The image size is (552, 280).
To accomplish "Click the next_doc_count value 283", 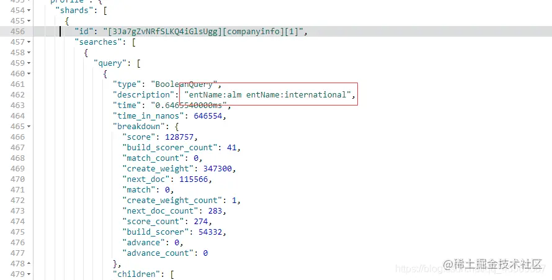I will click(215, 211).
